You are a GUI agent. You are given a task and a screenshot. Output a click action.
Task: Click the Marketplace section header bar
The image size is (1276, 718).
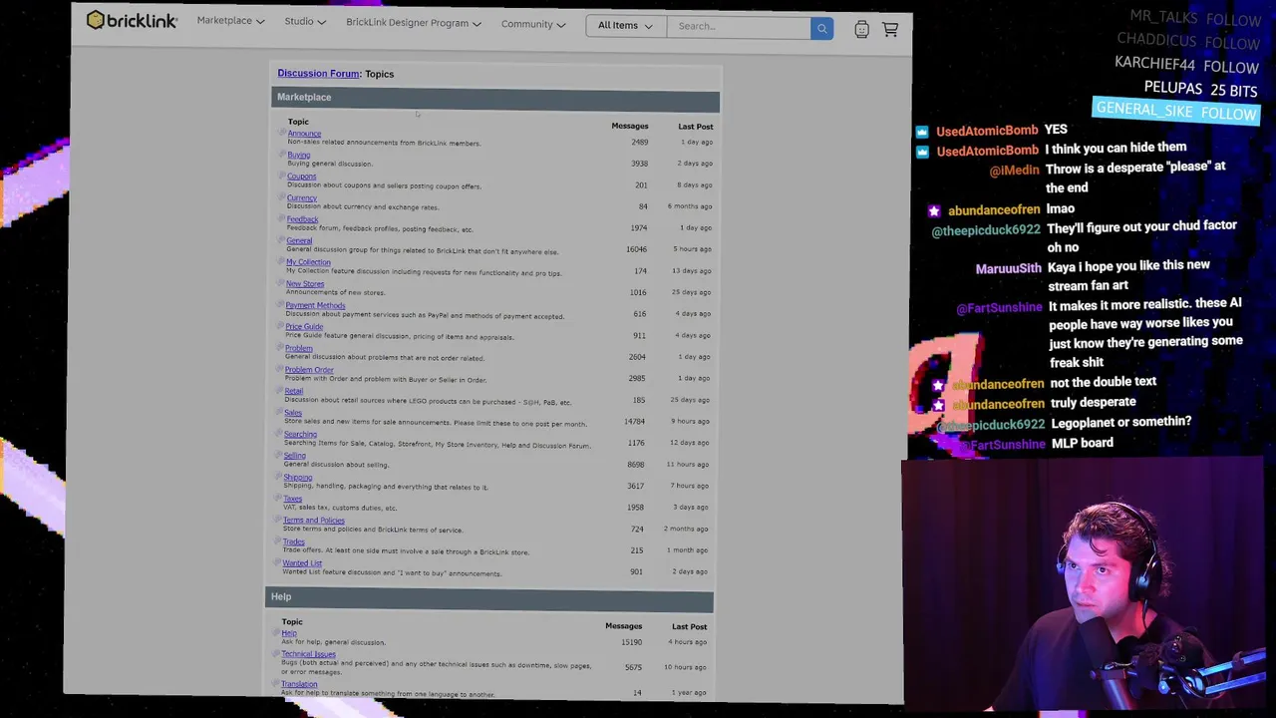coord(495,98)
